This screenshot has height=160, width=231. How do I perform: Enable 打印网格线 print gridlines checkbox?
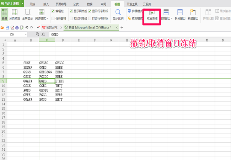point(71,18)
